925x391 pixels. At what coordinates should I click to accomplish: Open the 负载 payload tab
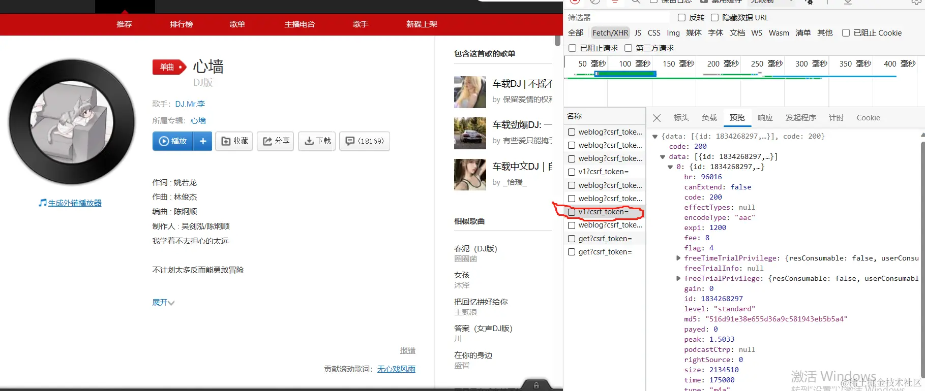(709, 118)
